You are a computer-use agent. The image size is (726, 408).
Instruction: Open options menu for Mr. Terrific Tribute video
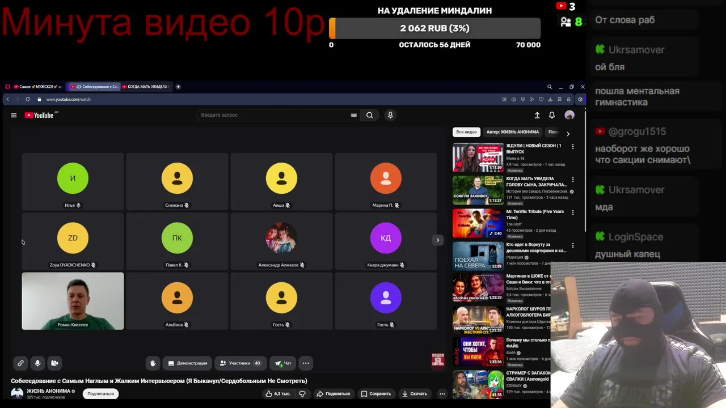pos(572,212)
